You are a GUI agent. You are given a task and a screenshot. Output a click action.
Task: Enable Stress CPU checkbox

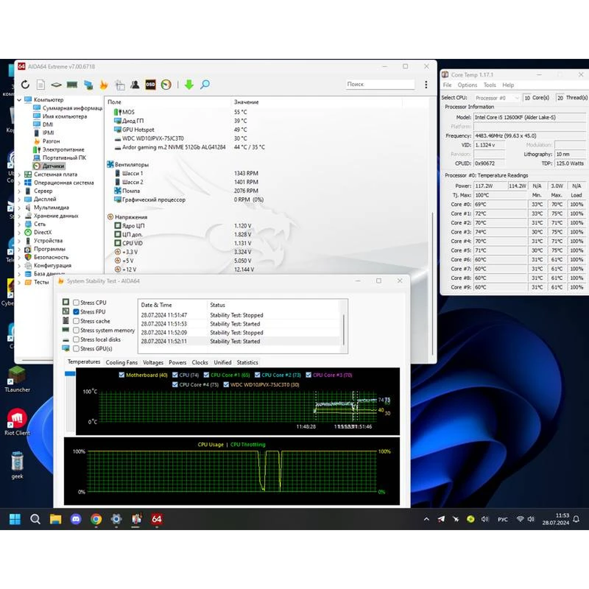tap(76, 303)
